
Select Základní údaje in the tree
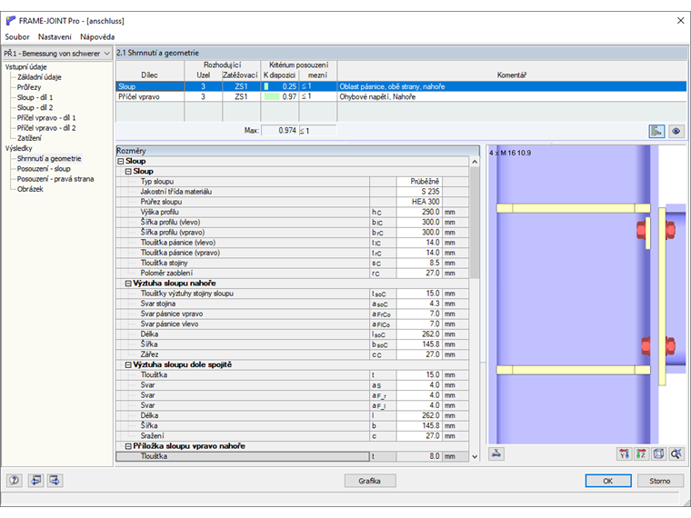(x=39, y=77)
